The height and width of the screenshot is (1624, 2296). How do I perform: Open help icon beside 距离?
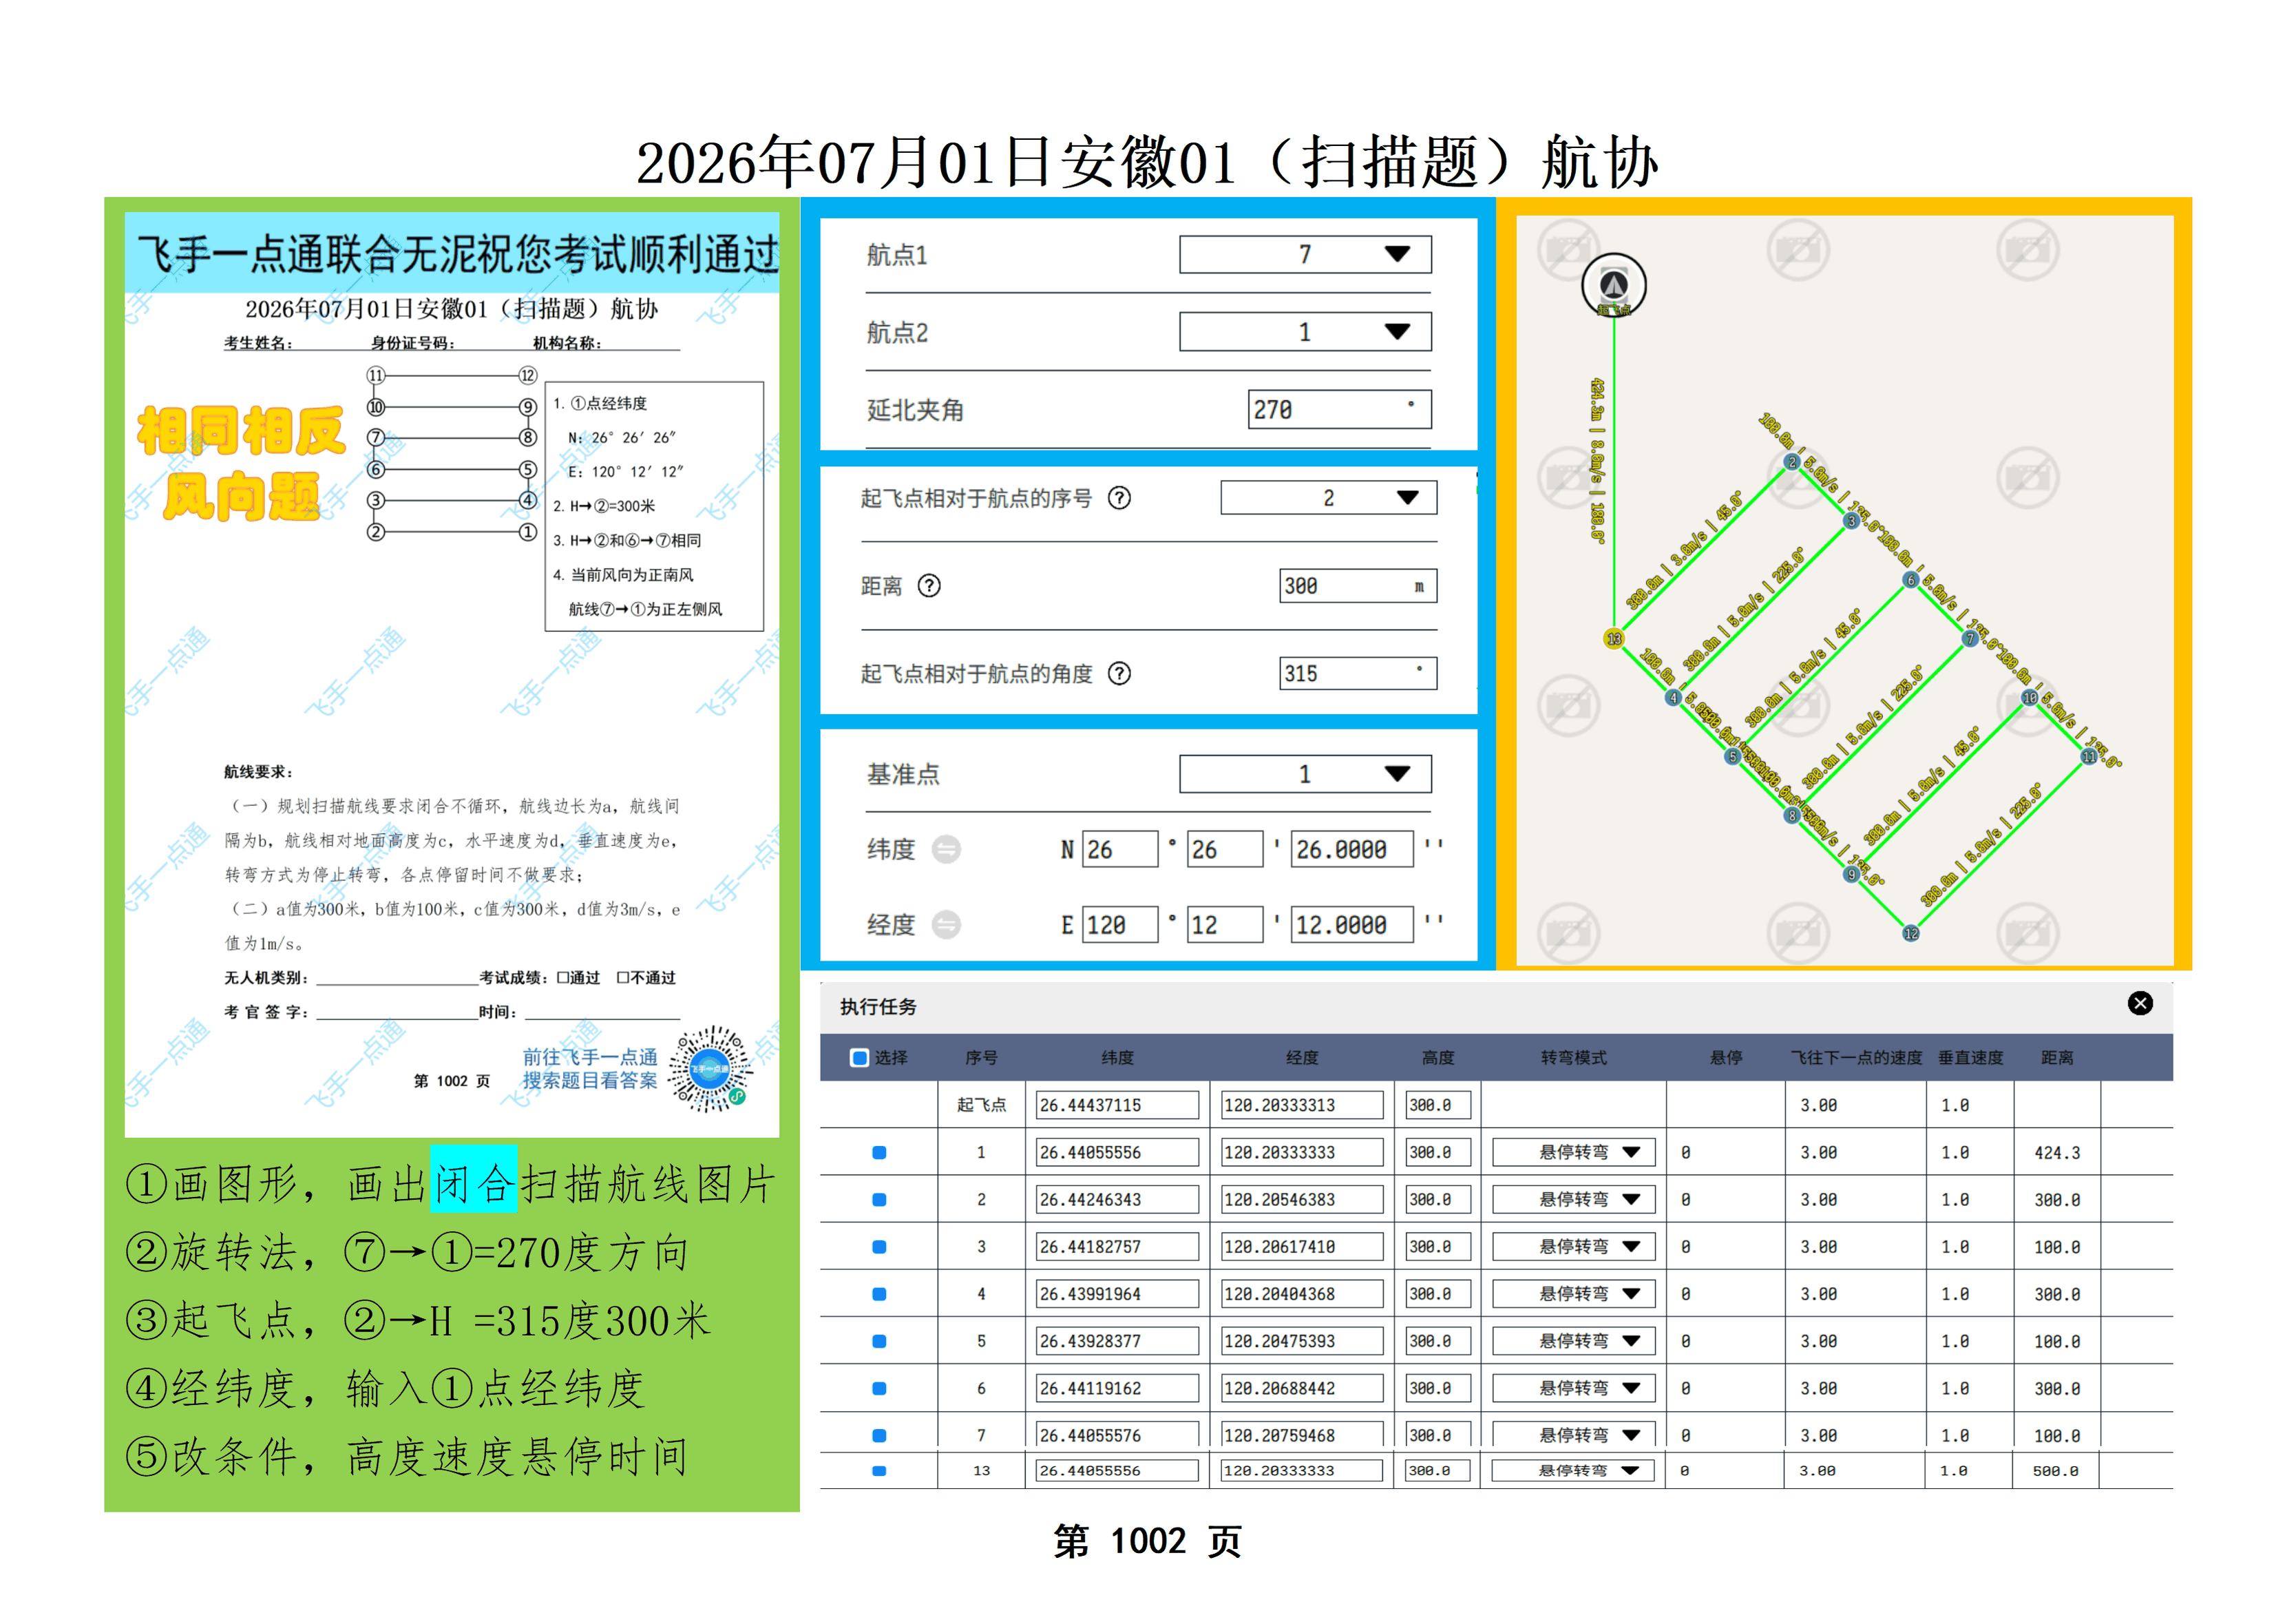tap(929, 585)
